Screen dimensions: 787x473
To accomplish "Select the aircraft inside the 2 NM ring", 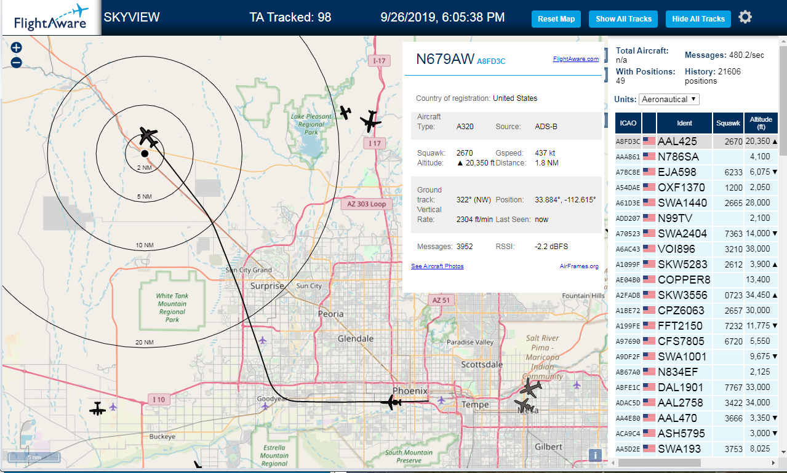I will click(x=148, y=136).
